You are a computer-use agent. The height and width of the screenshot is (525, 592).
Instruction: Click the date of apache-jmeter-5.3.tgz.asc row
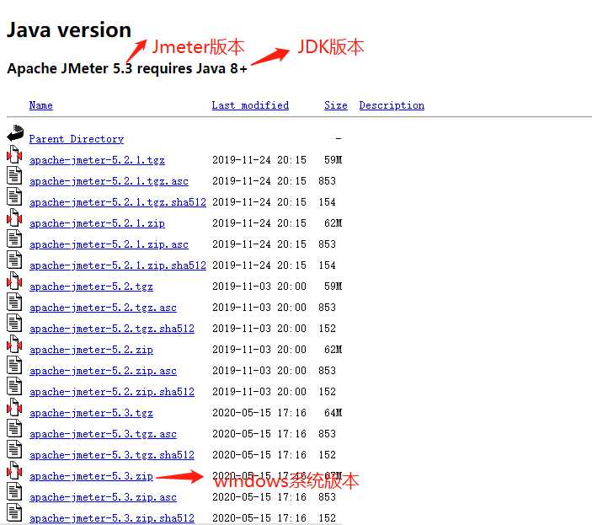[x=259, y=434]
